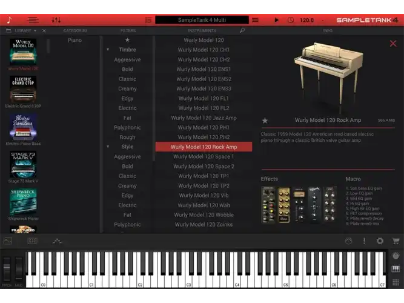This screenshot has height=303, width=404.
Task: Click the fourth black effect unit in Effects
Action: pos(314,205)
